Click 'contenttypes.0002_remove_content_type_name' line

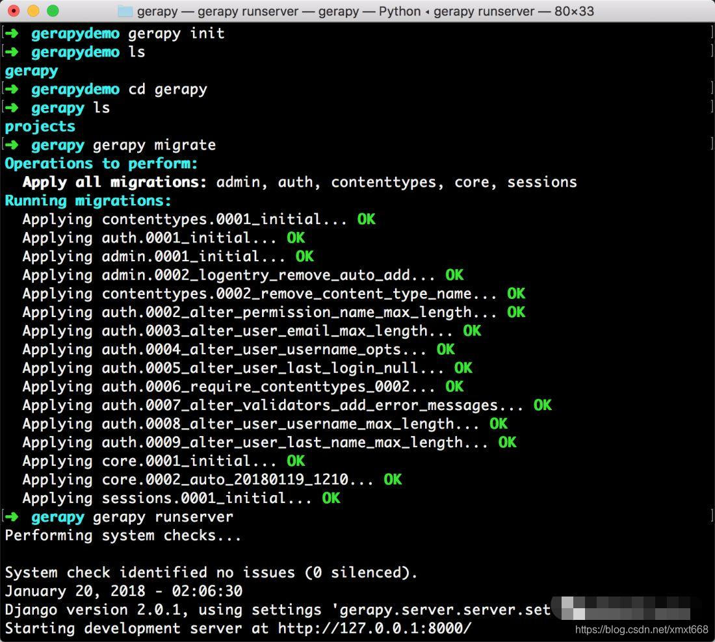(x=274, y=294)
